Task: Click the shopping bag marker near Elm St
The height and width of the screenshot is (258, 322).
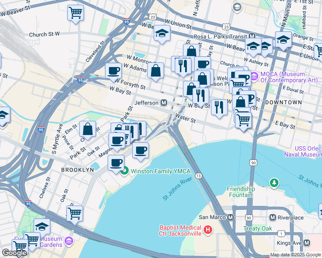Action: (x=88, y=129)
